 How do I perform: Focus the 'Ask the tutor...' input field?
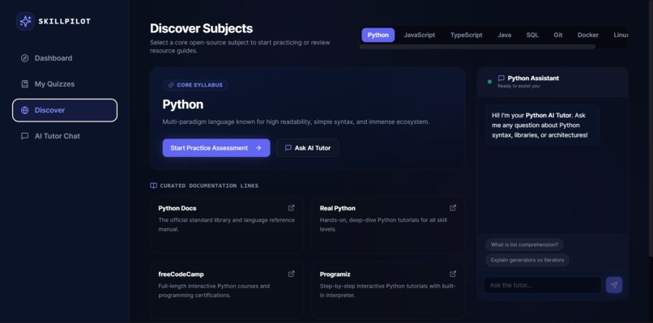[543, 285]
